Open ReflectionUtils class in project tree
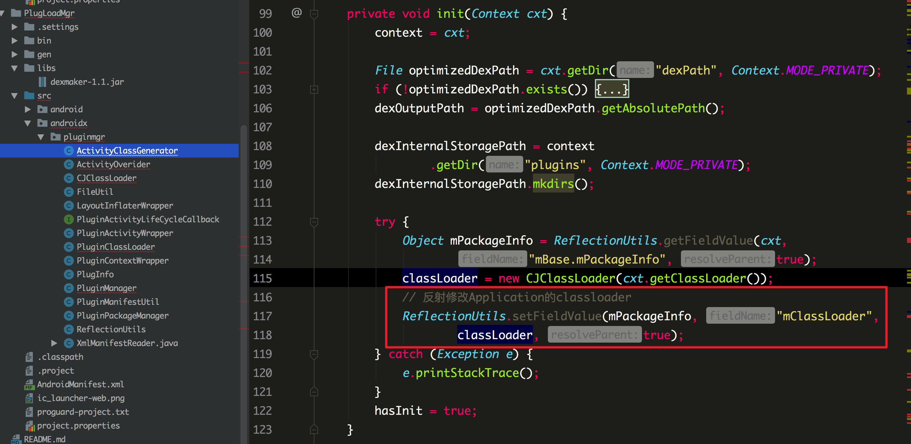The width and height of the screenshot is (911, 444). click(x=111, y=329)
